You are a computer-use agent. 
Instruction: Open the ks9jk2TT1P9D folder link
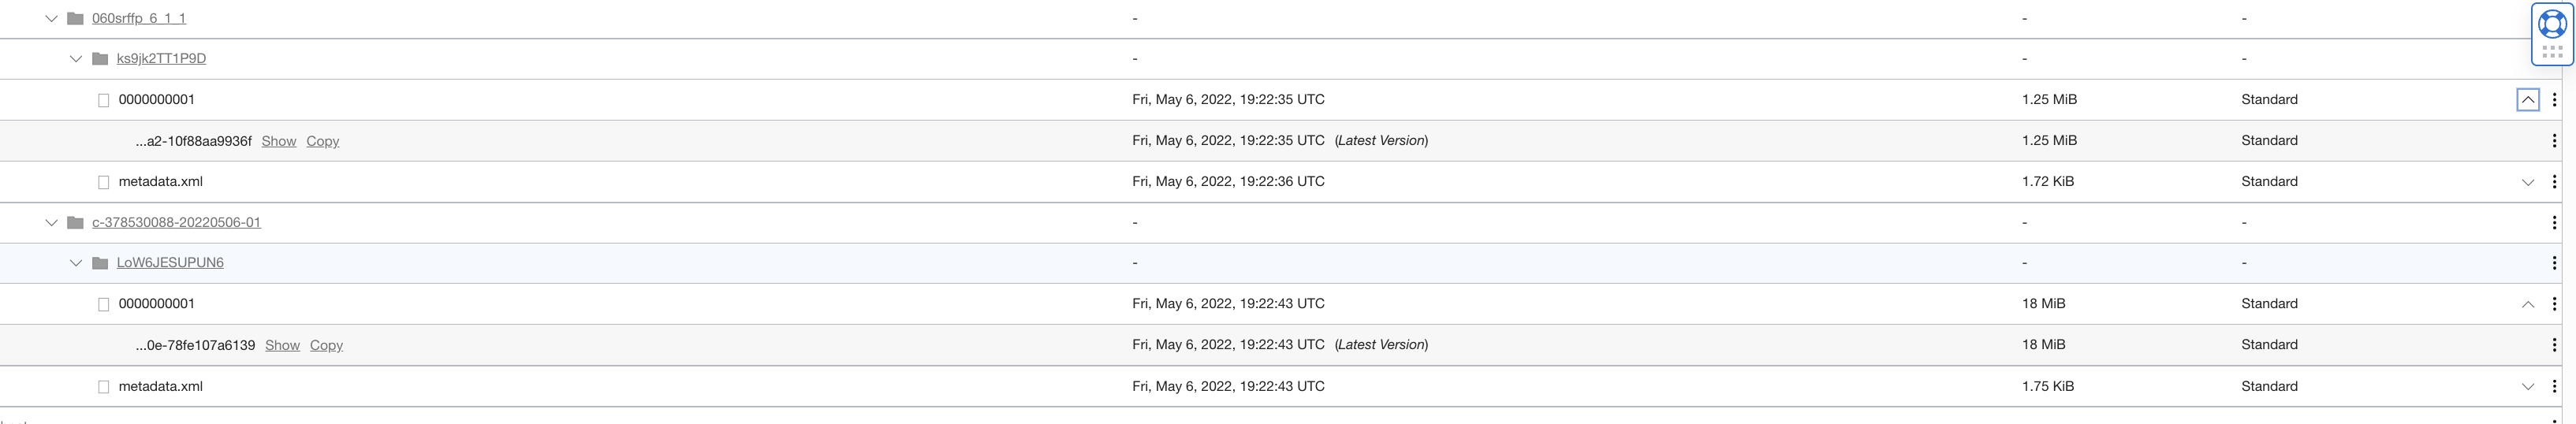point(161,58)
